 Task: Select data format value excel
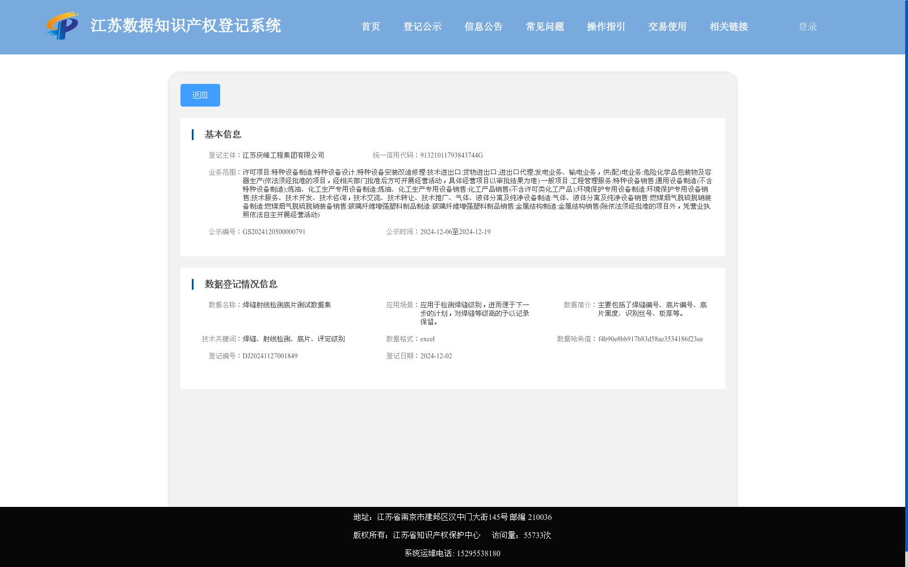pyautogui.click(x=427, y=339)
